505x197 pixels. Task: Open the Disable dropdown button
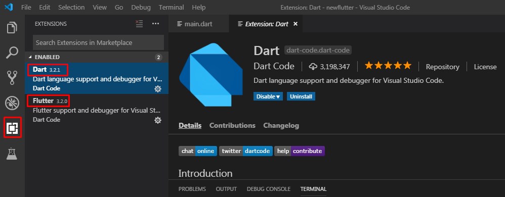pos(268,96)
